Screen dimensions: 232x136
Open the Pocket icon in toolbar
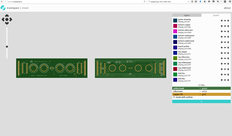(x=214, y=2)
